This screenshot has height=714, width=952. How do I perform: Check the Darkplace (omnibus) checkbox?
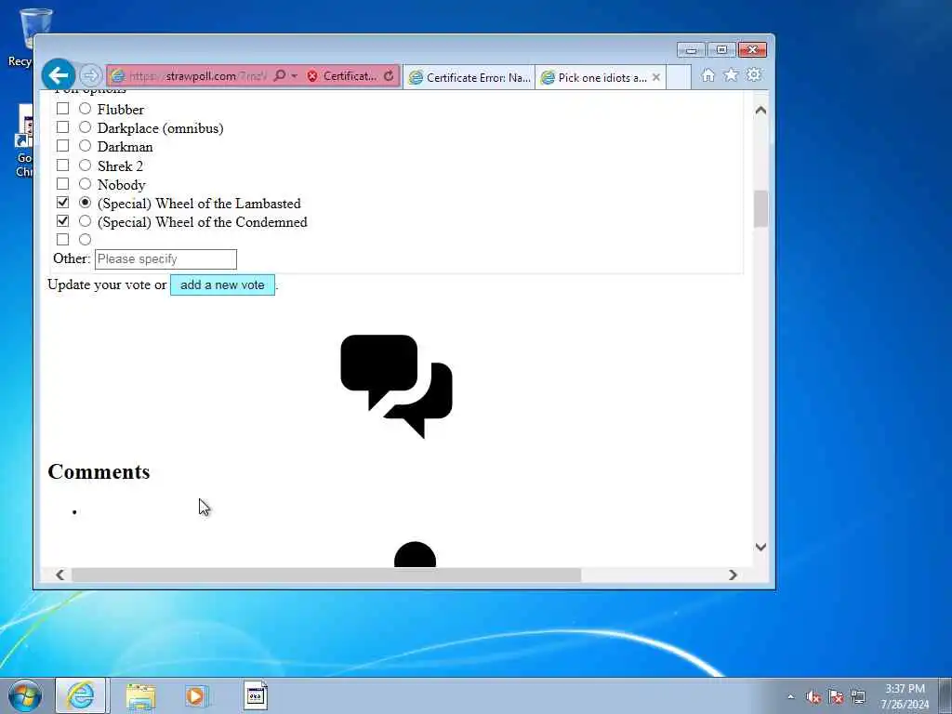(x=62, y=127)
